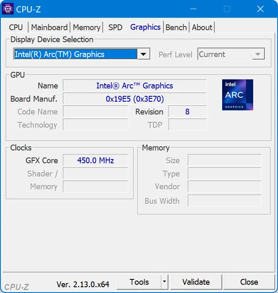The width and height of the screenshot is (278, 293).
Task: Click the empty Technology field
Action: [x=96, y=125]
